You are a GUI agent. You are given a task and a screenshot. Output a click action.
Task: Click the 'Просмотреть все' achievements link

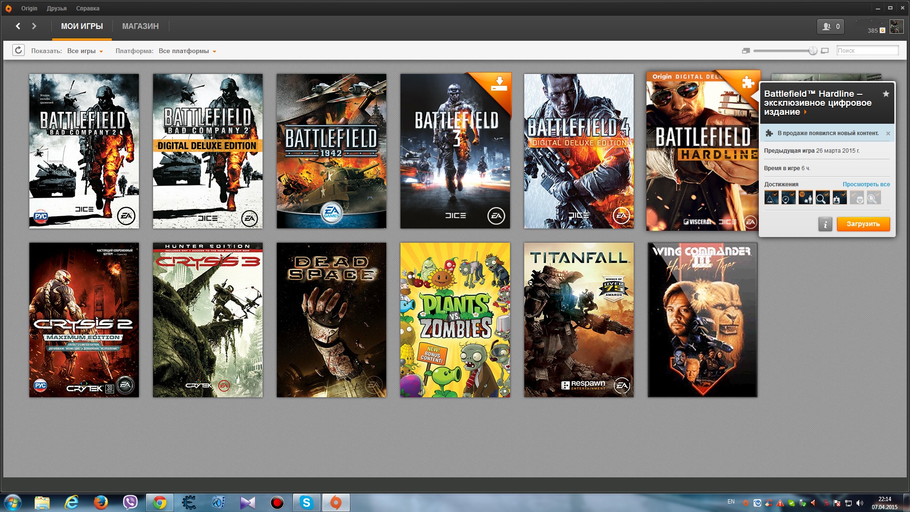pyautogui.click(x=866, y=184)
